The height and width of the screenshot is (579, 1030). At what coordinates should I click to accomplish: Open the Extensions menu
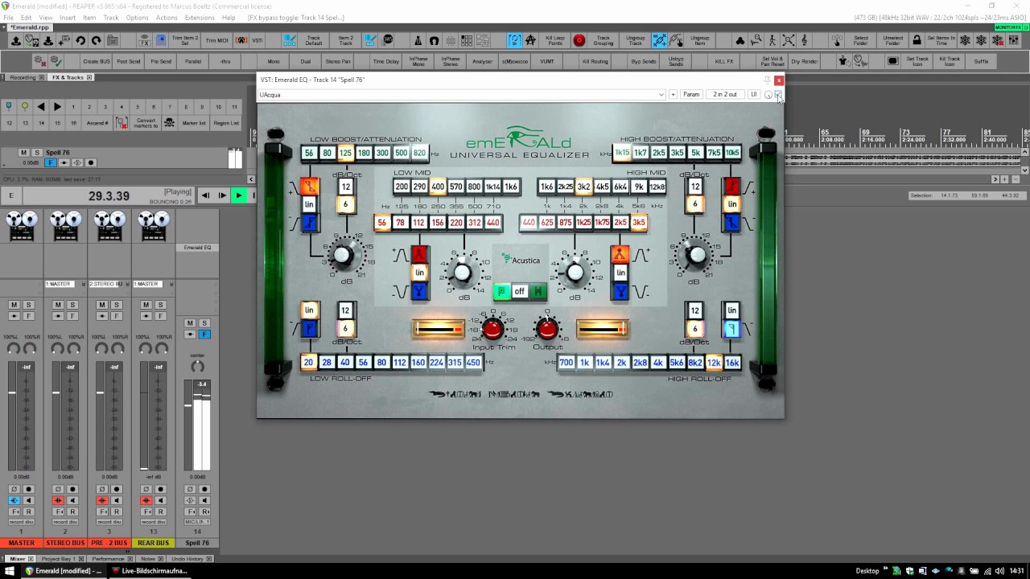(x=200, y=18)
